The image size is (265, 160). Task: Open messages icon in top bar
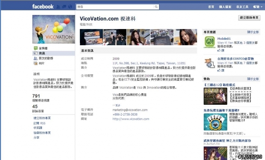coord(64,7)
